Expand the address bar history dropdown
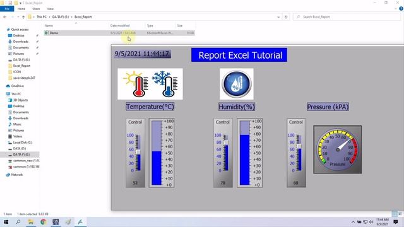Screen dimensions: 404x227 pos(278,17)
